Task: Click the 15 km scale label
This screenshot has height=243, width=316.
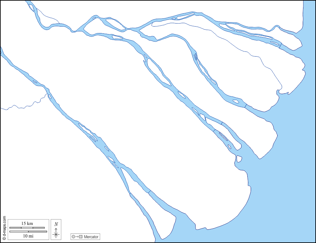Action: pyautogui.click(x=27, y=224)
